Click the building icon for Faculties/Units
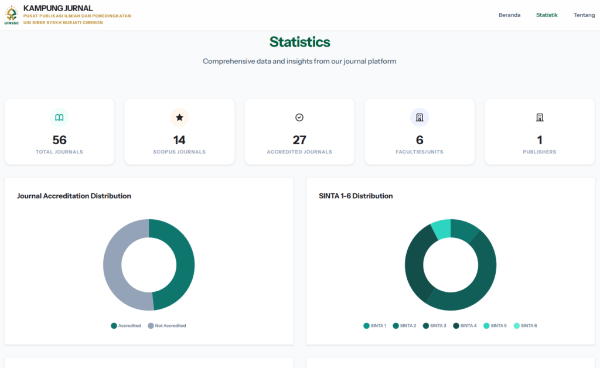Viewport: 600px width, 368px height. [x=420, y=117]
